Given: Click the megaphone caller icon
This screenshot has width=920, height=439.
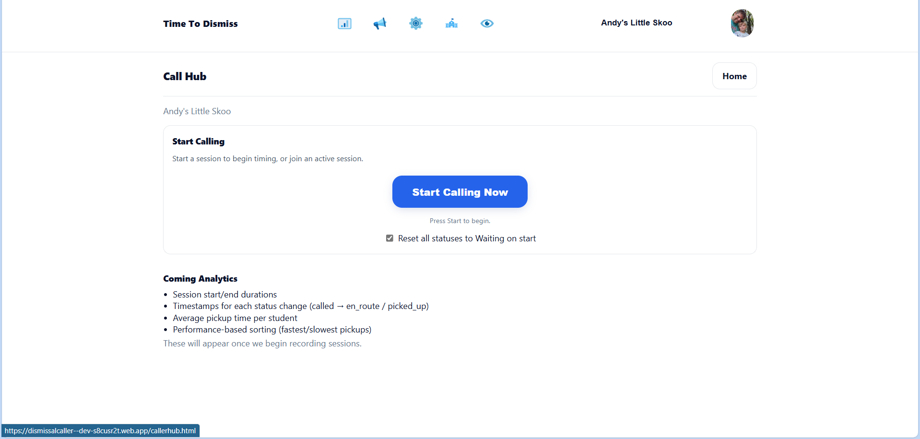Looking at the screenshot, I should (380, 24).
